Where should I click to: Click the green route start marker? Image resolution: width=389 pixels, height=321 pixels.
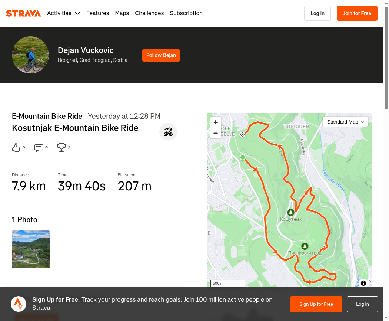click(x=243, y=157)
